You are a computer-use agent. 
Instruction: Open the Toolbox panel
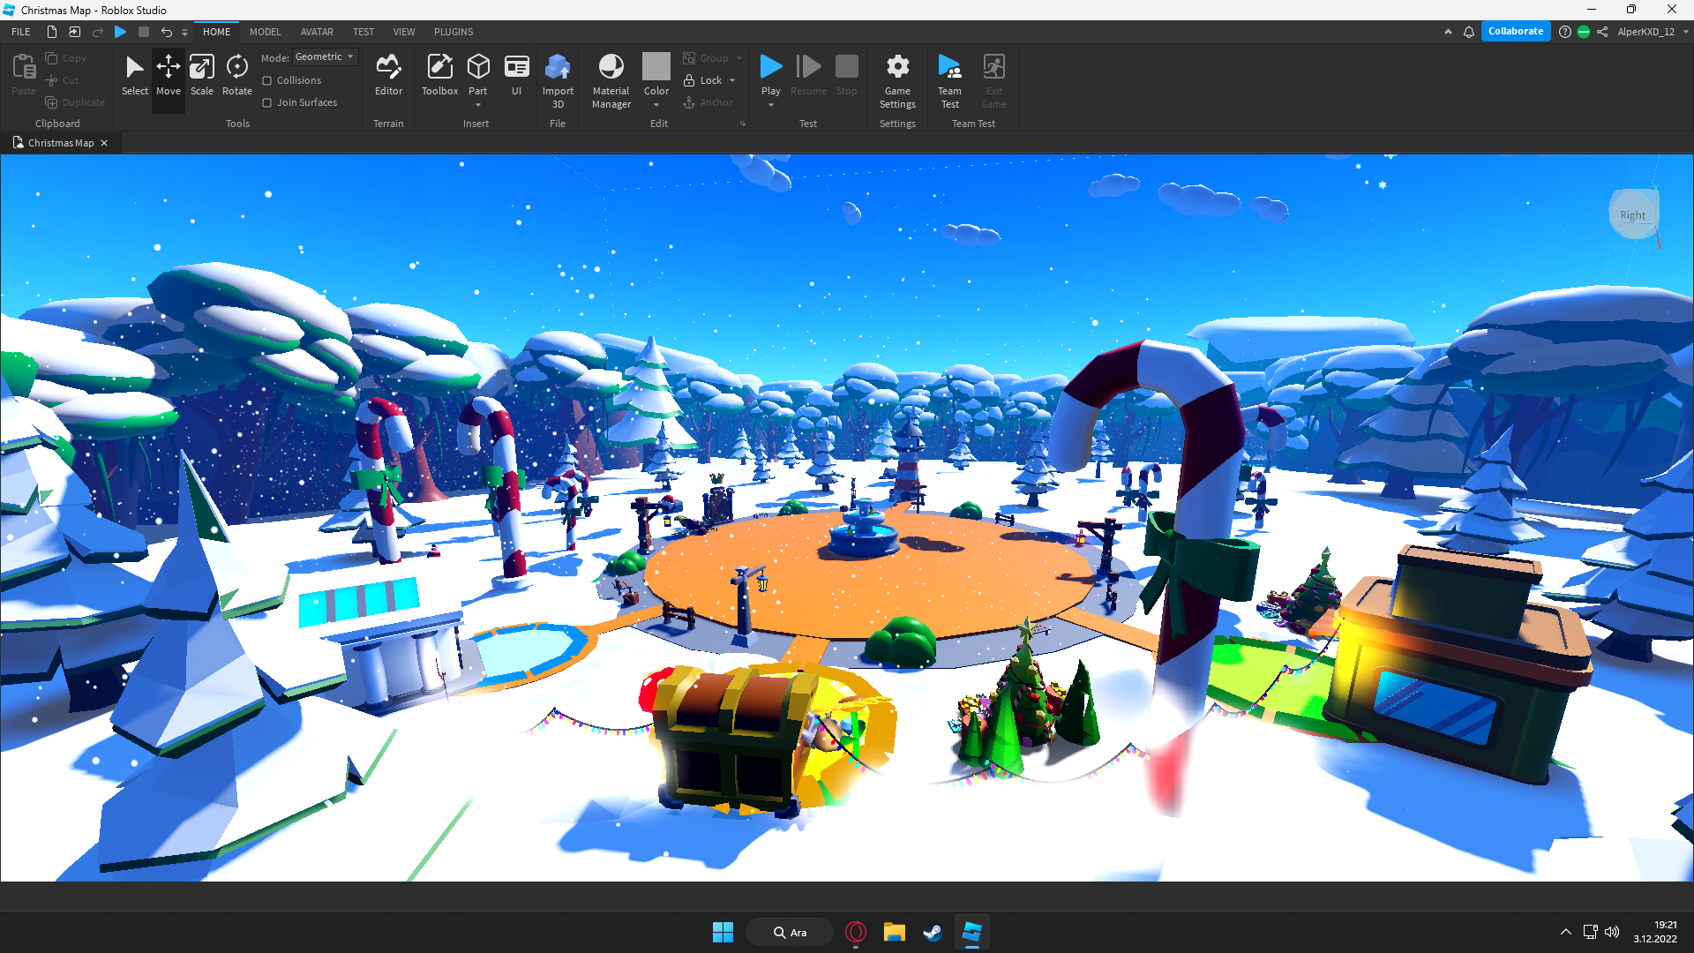tap(439, 75)
